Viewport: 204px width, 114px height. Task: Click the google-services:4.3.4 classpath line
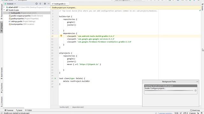point(91,39)
